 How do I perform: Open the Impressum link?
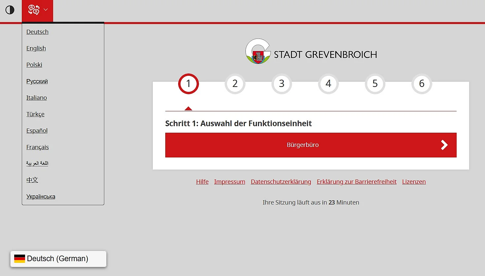[x=230, y=182]
